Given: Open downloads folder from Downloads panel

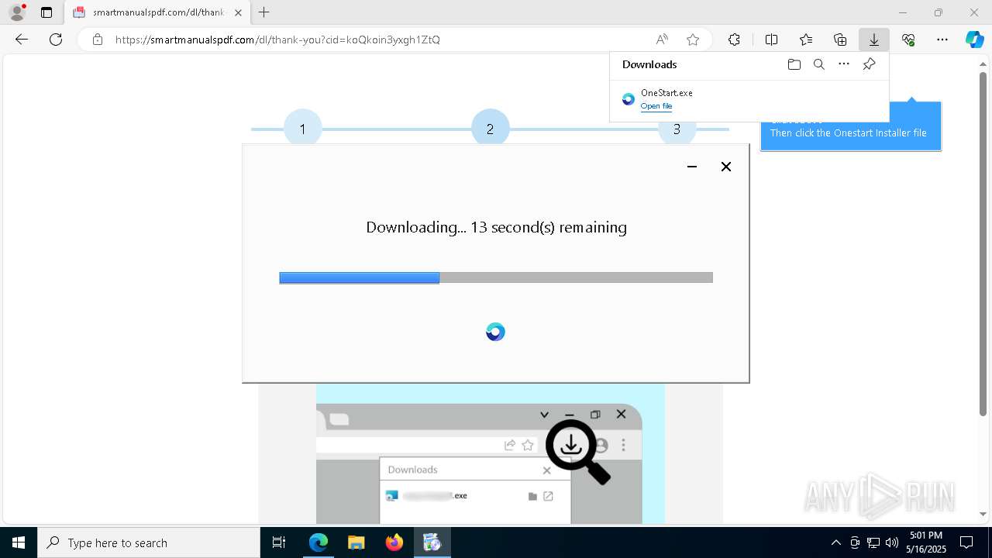Looking at the screenshot, I should (x=794, y=64).
